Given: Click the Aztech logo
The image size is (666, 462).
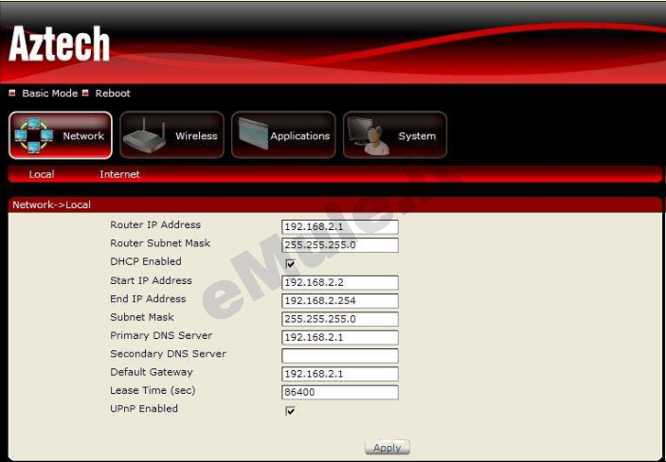Looking at the screenshot, I should click(59, 44).
